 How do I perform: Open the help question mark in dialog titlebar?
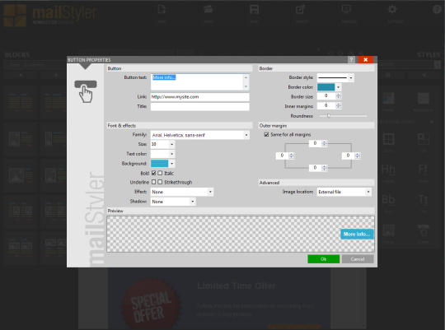(x=351, y=59)
